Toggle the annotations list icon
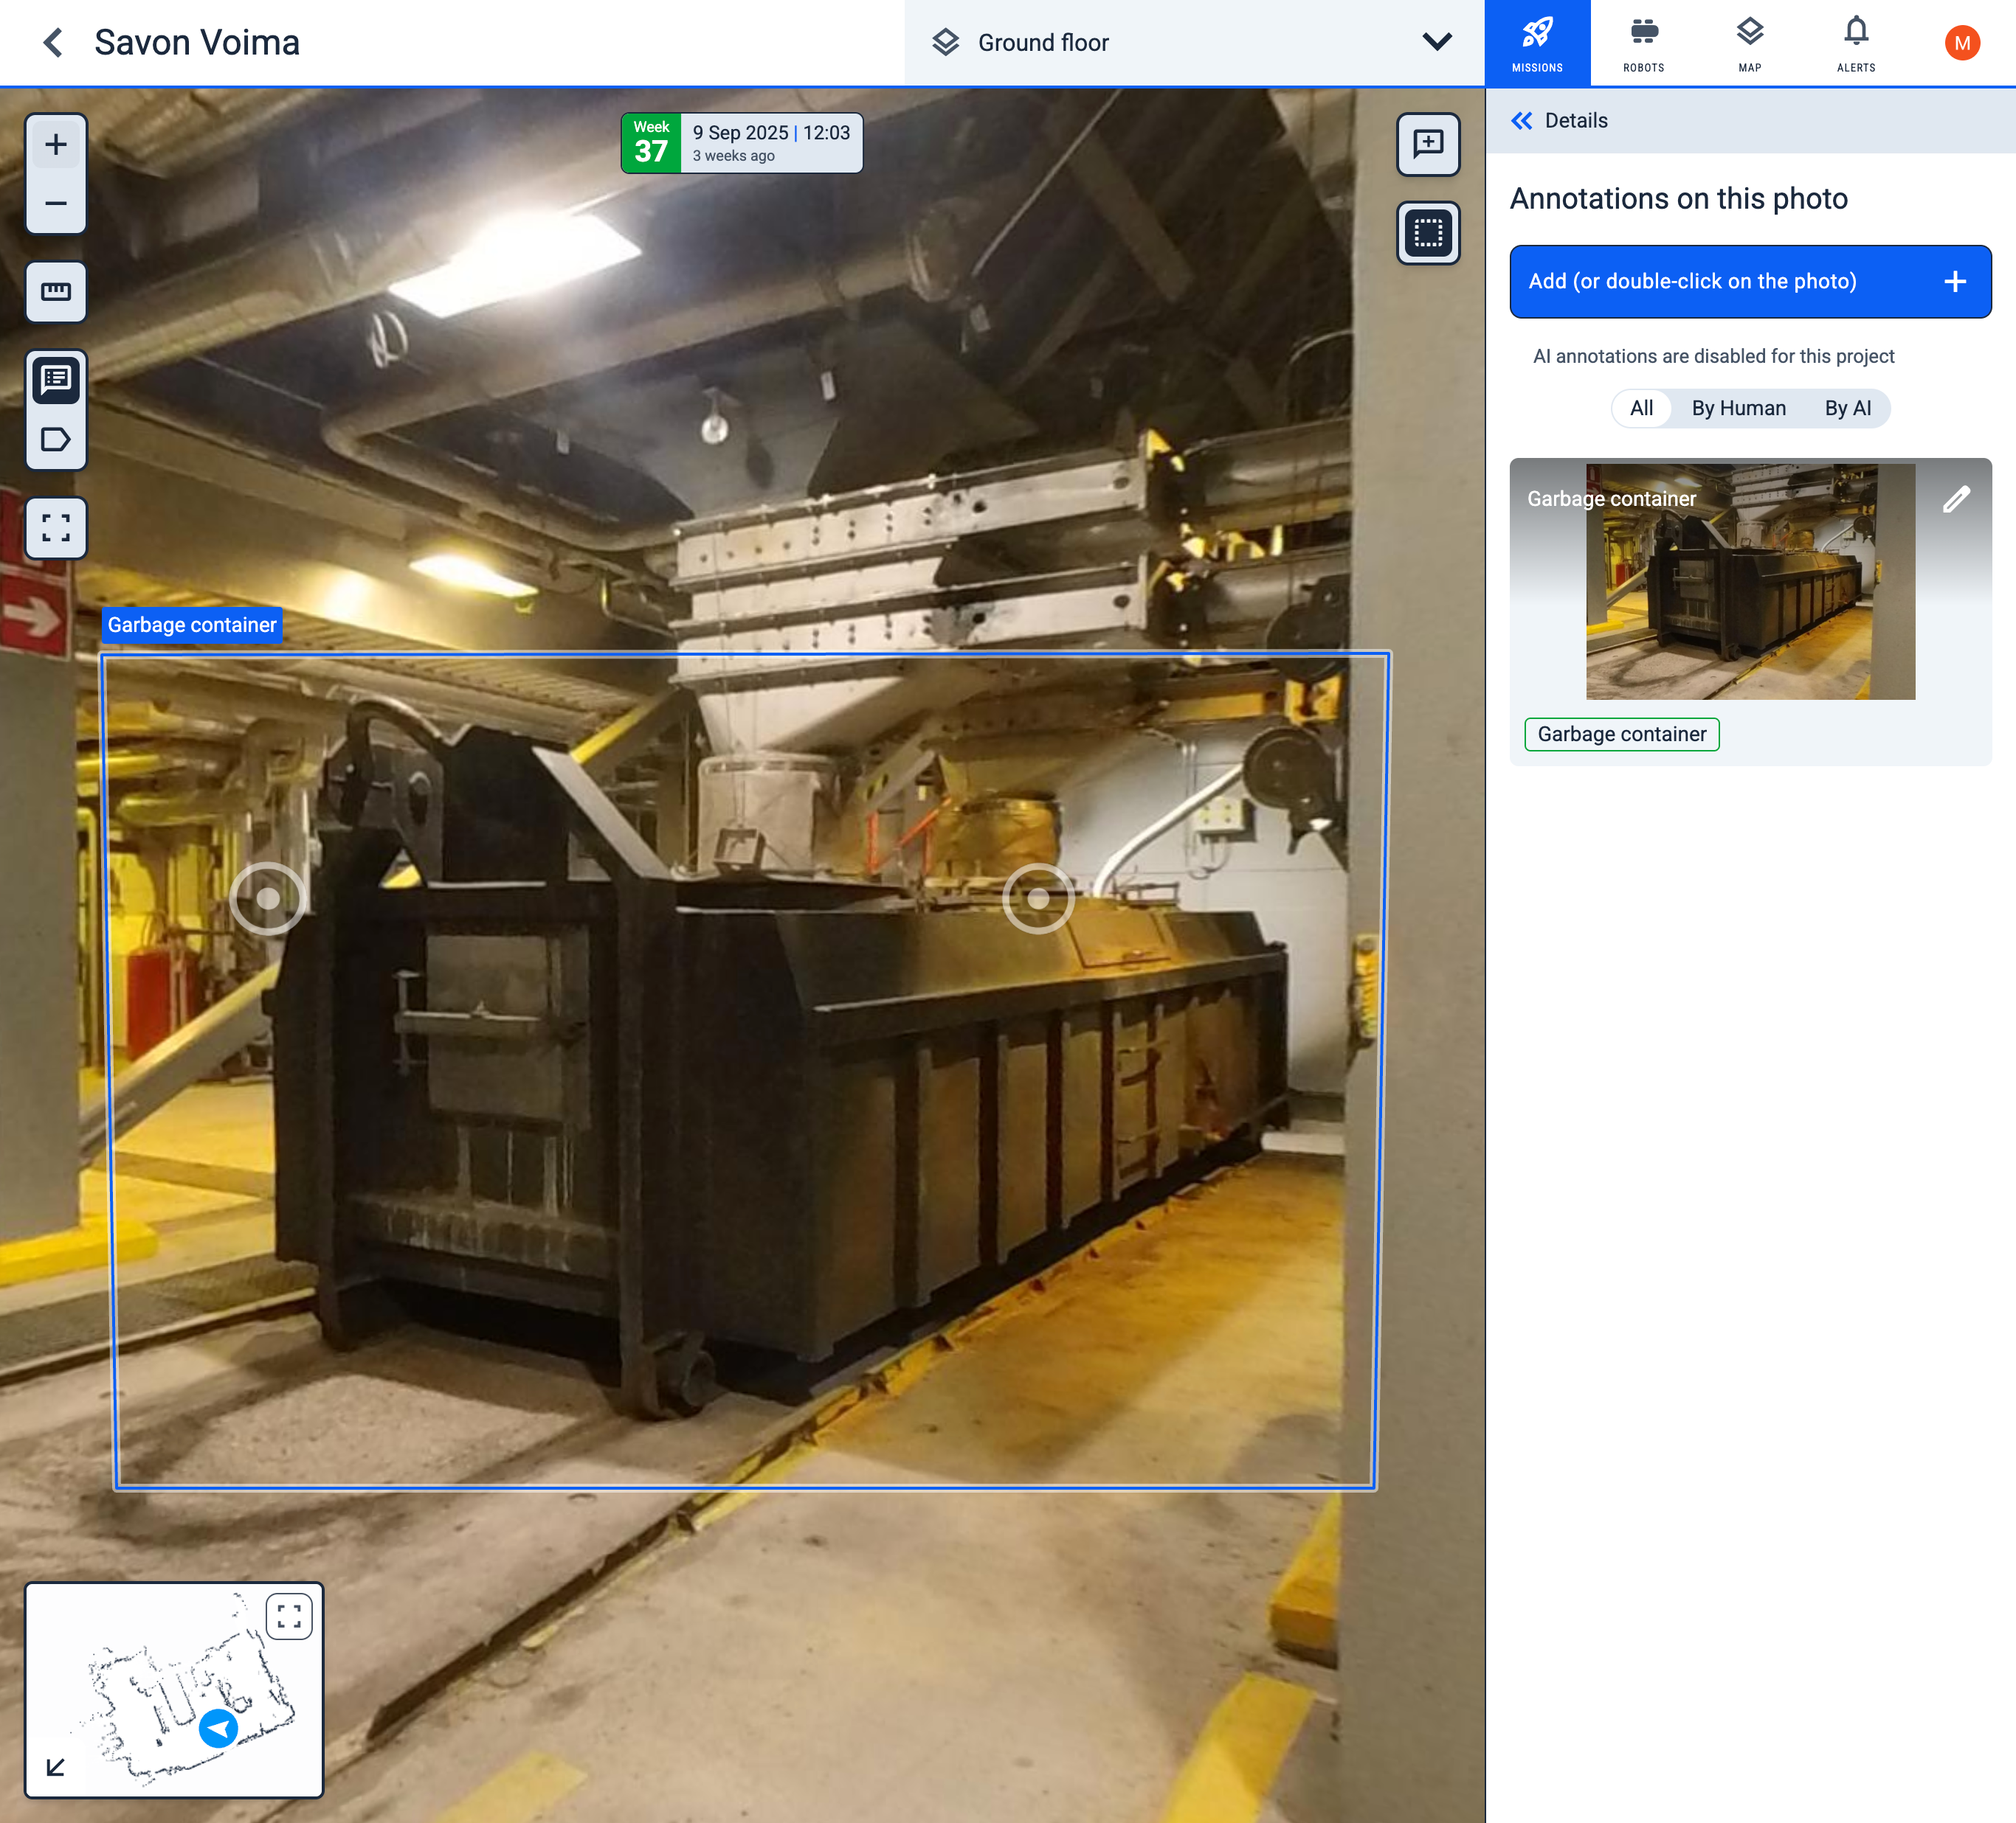Viewport: 2016px width, 1823px height. point(56,380)
